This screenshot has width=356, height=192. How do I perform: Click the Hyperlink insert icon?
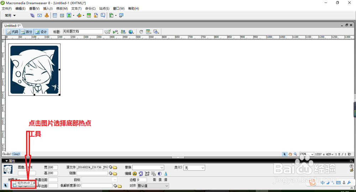coord(32,15)
